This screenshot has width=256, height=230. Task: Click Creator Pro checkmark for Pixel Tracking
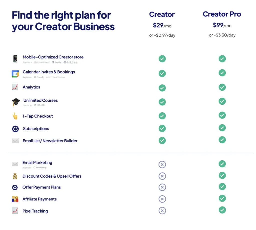click(222, 210)
